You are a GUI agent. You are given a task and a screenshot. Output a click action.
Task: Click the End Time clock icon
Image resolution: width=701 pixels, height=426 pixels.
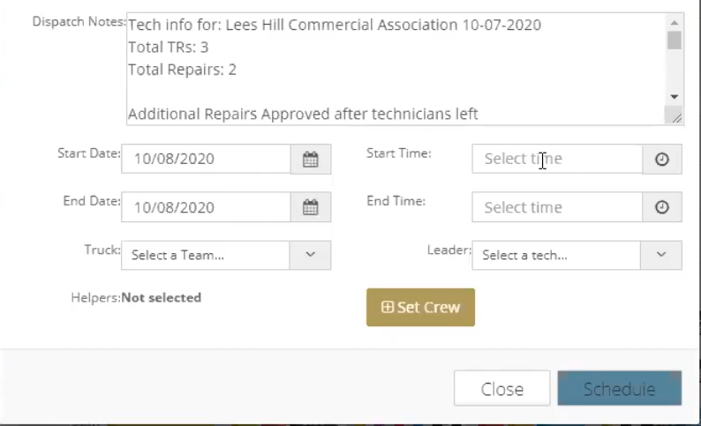661,208
